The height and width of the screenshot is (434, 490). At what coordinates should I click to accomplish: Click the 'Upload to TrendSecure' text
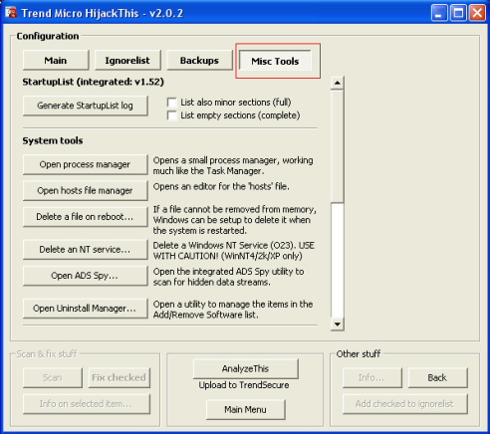click(x=244, y=385)
